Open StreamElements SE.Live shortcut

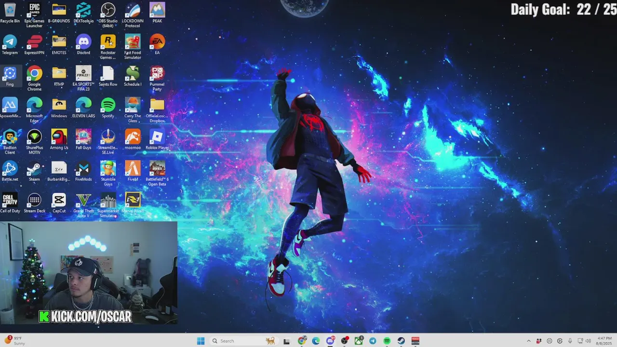click(108, 142)
